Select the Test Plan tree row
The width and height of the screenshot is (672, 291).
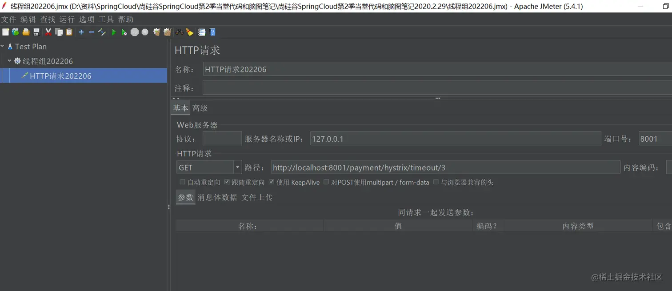(84, 47)
